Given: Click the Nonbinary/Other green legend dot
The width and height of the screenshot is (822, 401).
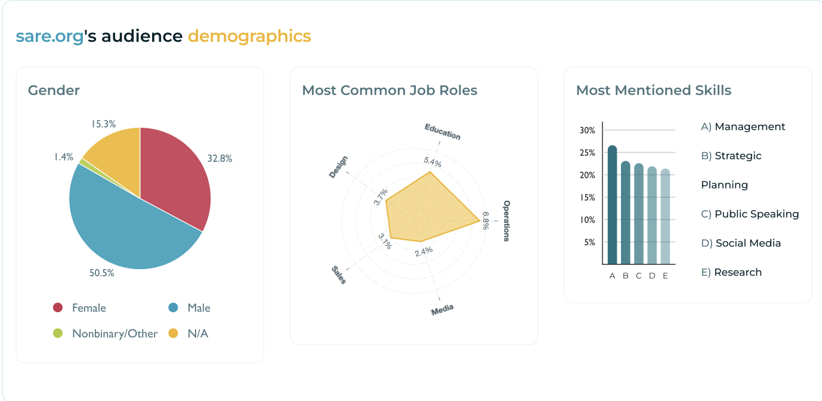Looking at the screenshot, I should click(x=58, y=334).
